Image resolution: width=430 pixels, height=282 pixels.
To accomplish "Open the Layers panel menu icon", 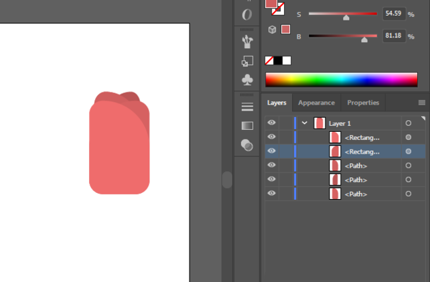I will pos(422,103).
